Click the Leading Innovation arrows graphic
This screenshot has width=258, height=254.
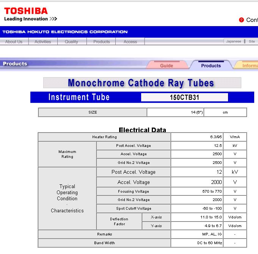(53, 19)
